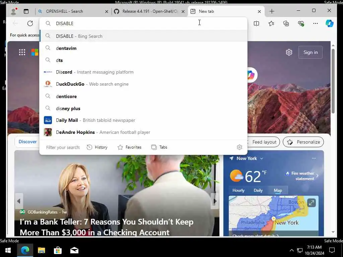
Task: Select Map weather tab
Action: [278, 190]
